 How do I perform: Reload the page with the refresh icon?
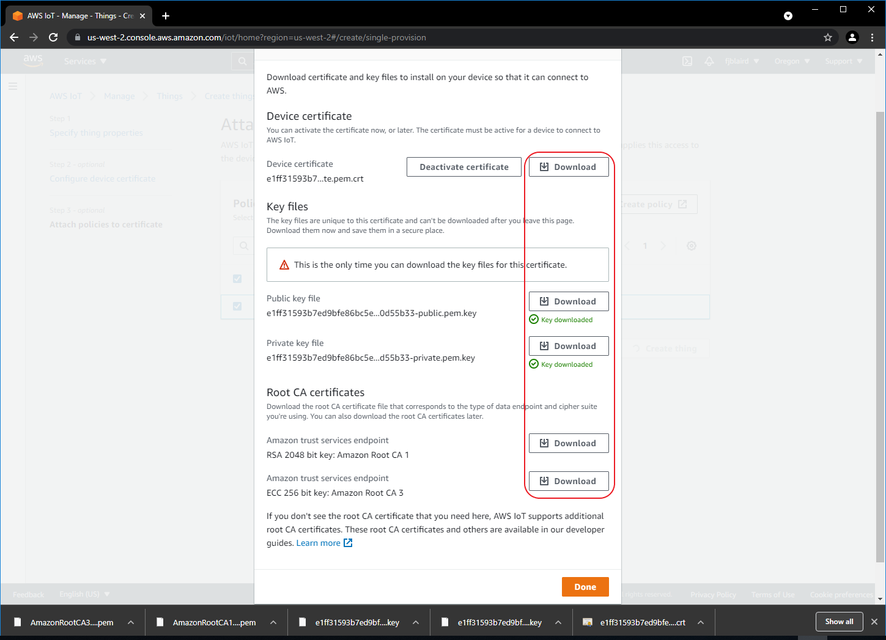[53, 37]
